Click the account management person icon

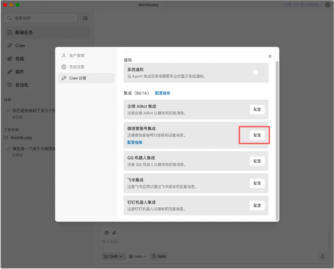tap(64, 56)
